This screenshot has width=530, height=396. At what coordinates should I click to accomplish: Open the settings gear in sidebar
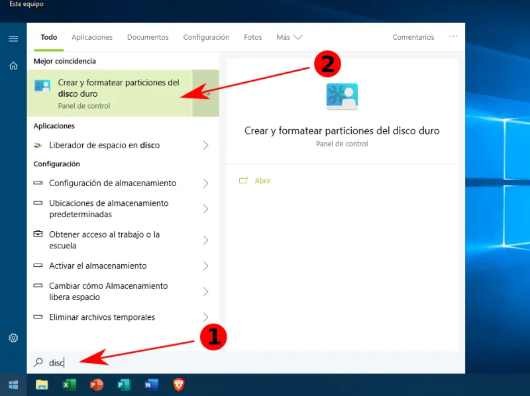coord(13,338)
